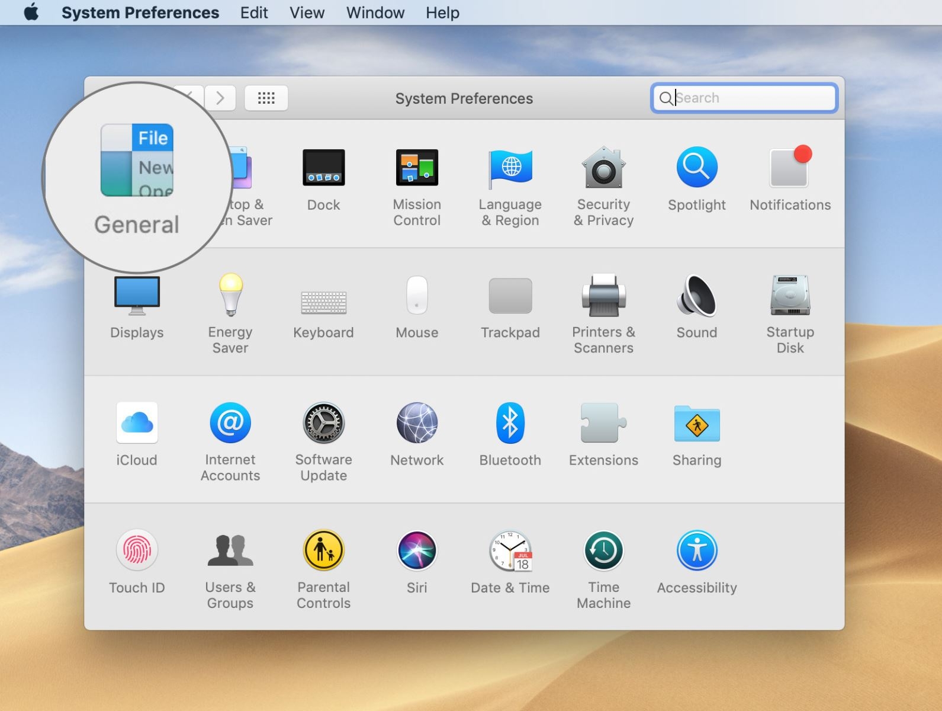Click the Show All grid button
The height and width of the screenshot is (711, 942).
(266, 98)
